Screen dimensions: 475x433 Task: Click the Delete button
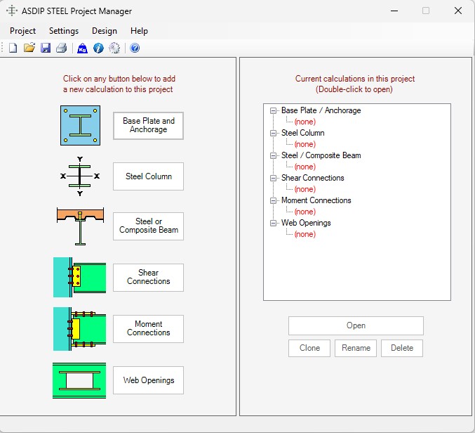(402, 348)
